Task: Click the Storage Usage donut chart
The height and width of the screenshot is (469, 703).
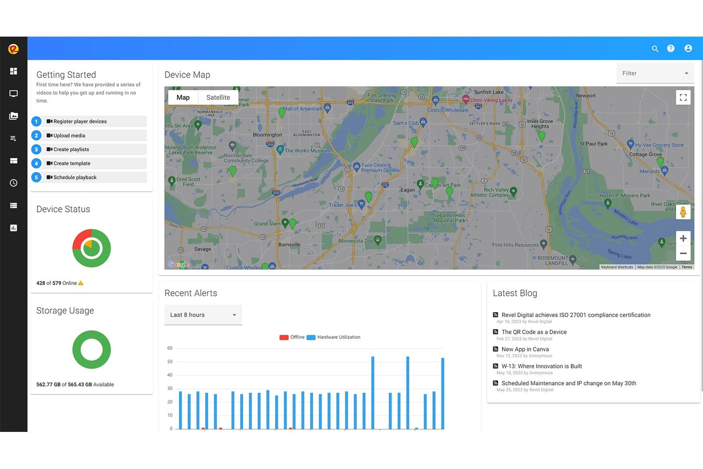Action: [x=92, y=350]
